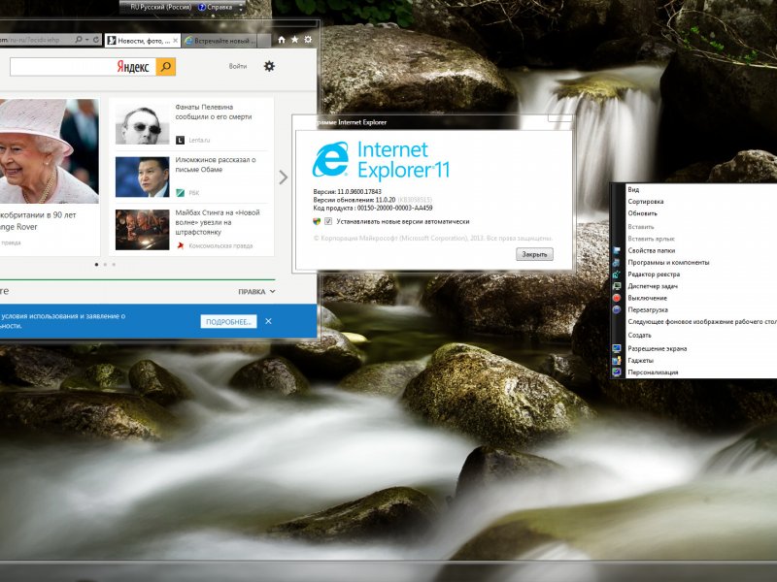Dismiss the blue notice banner with the X
This screenshot has height=582, width=777.
[268, 321]
